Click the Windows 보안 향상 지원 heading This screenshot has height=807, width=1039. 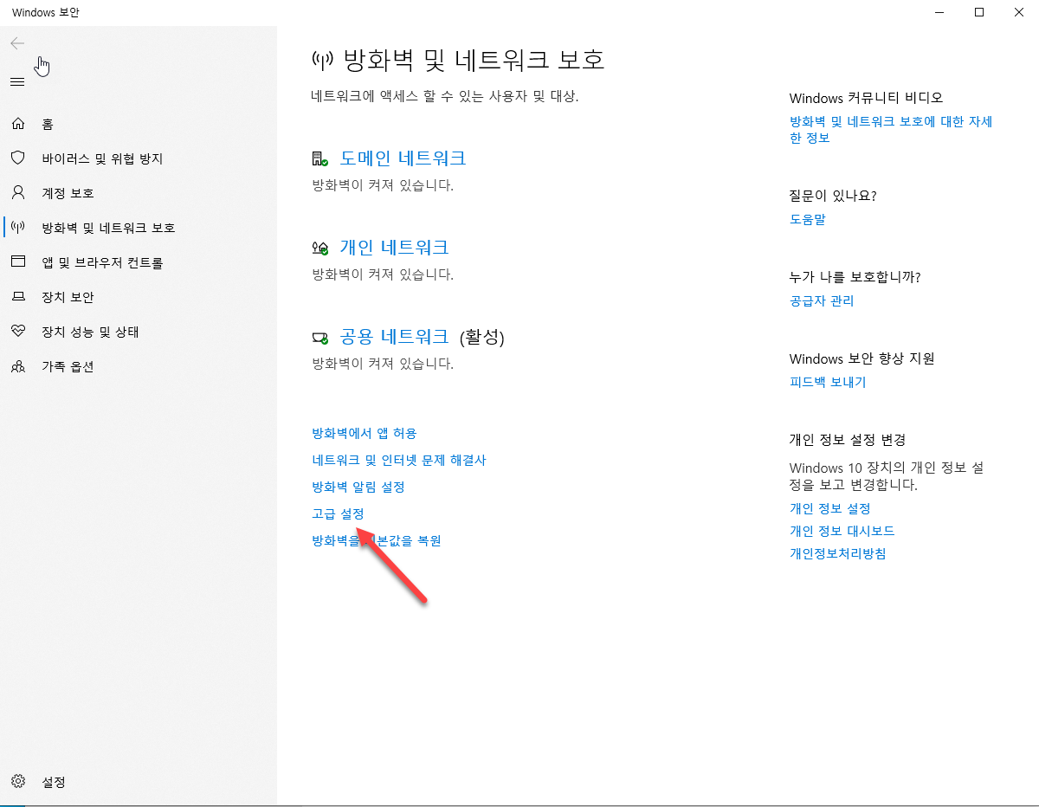click(862, 358)
